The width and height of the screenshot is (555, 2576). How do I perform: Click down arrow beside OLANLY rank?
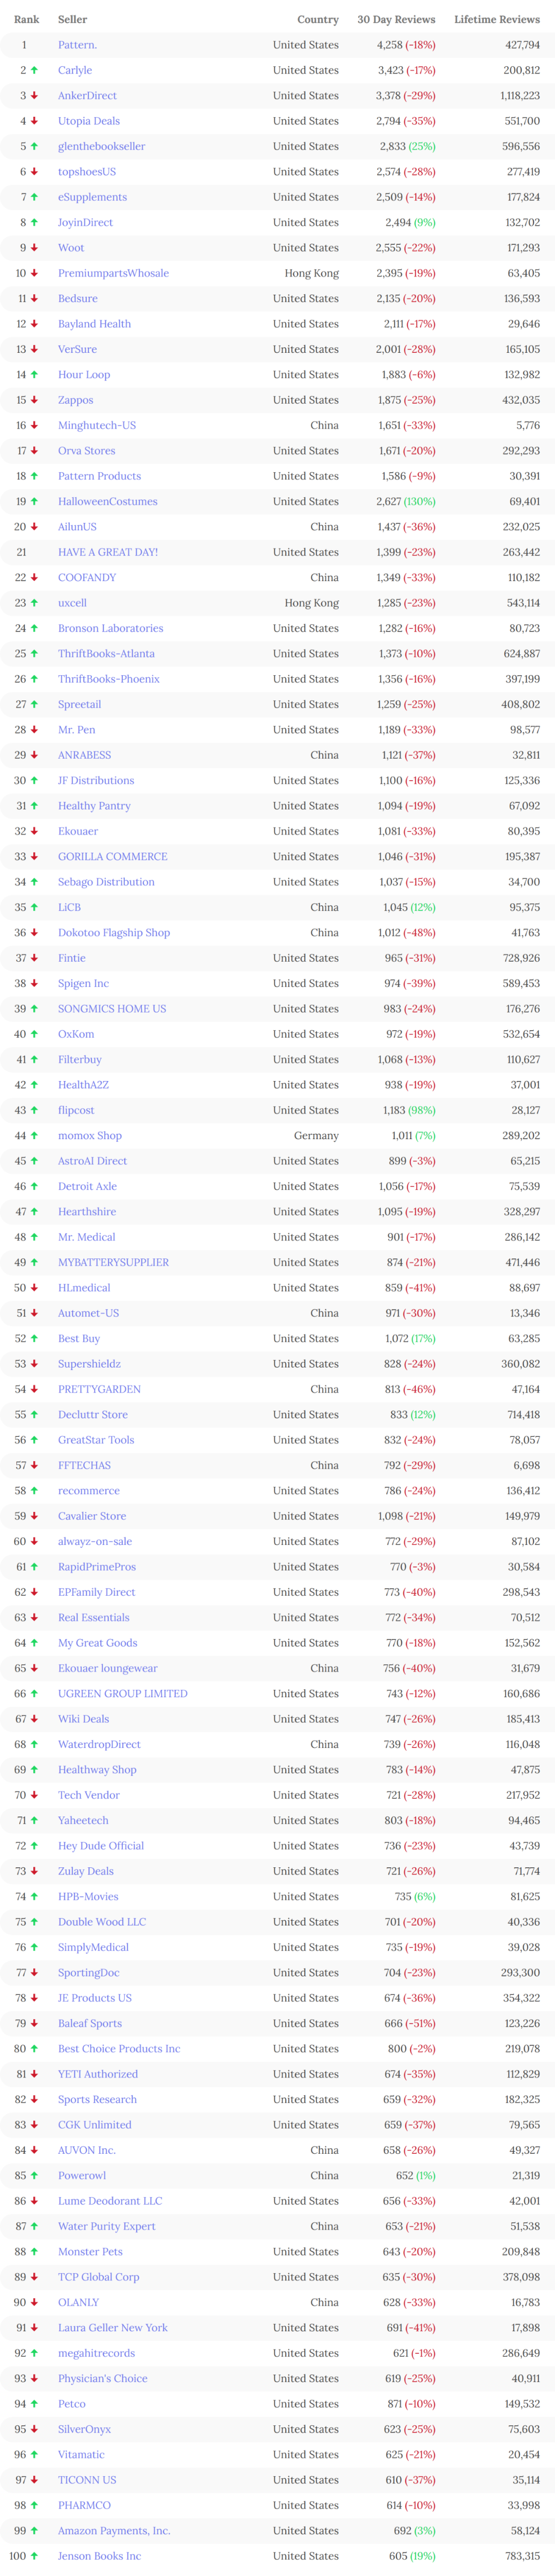(34, 2303)
